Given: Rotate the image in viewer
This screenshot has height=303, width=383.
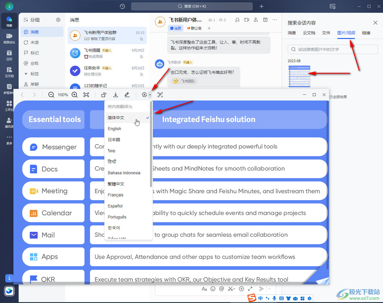Looking at the screenshot, I should point(104,95).
